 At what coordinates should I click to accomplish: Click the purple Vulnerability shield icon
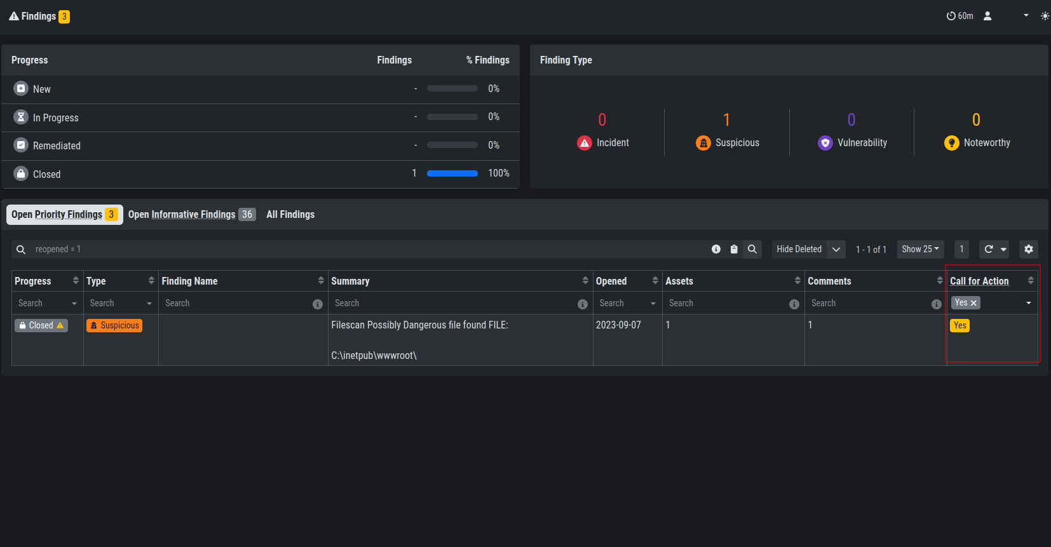tap(825, 143)
